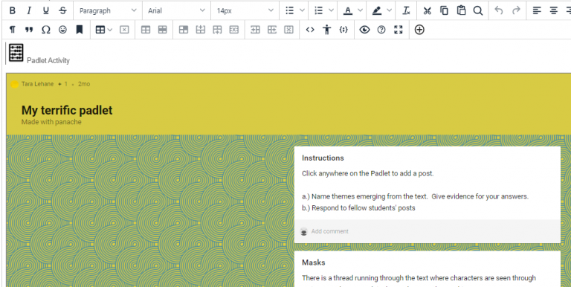Toggle bold formatting
Viewport: 571px width, 287px height.
pos(13,10)
